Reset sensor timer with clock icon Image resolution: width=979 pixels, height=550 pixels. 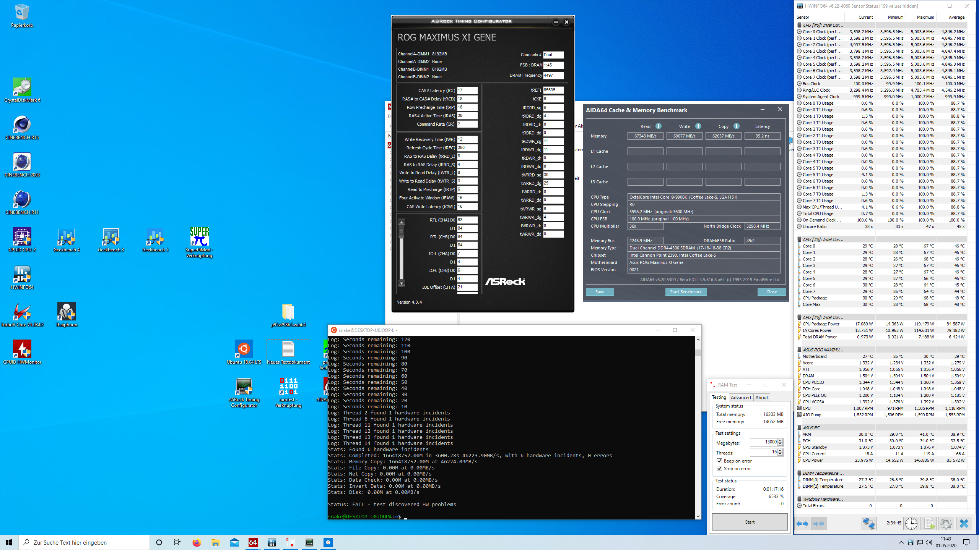pos(911,524)
